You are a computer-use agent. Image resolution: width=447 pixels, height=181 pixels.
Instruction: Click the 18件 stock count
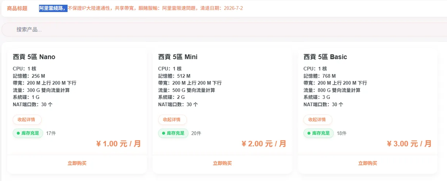(341, 133)
